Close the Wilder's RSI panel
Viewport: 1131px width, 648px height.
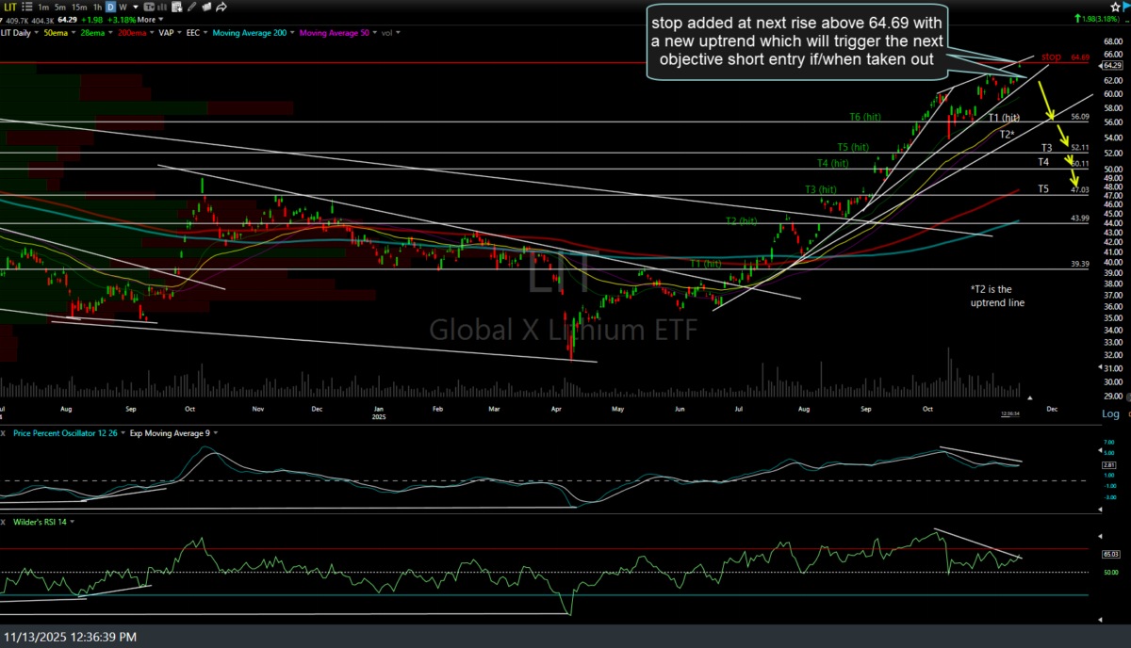point(5,521)
